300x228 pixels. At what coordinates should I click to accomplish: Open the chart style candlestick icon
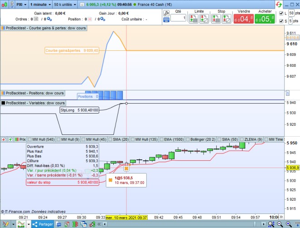pyautogui.click(x=5, y=5)
